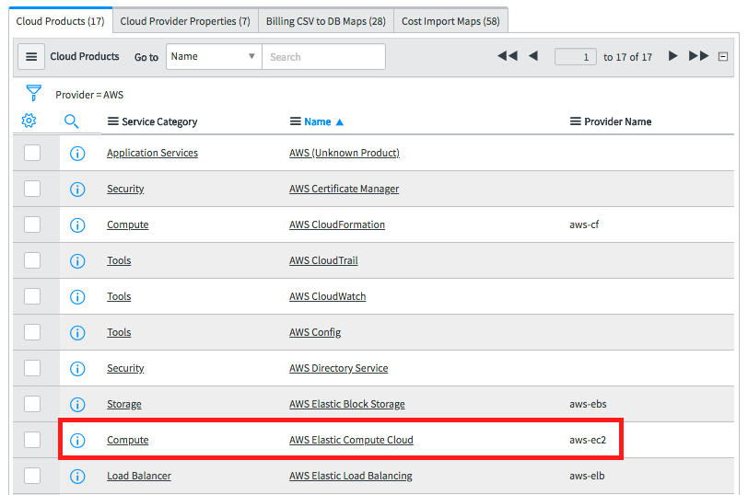Open AWS (Unknown Product) link
The image size is (748, 495).
tap(345, 153)
